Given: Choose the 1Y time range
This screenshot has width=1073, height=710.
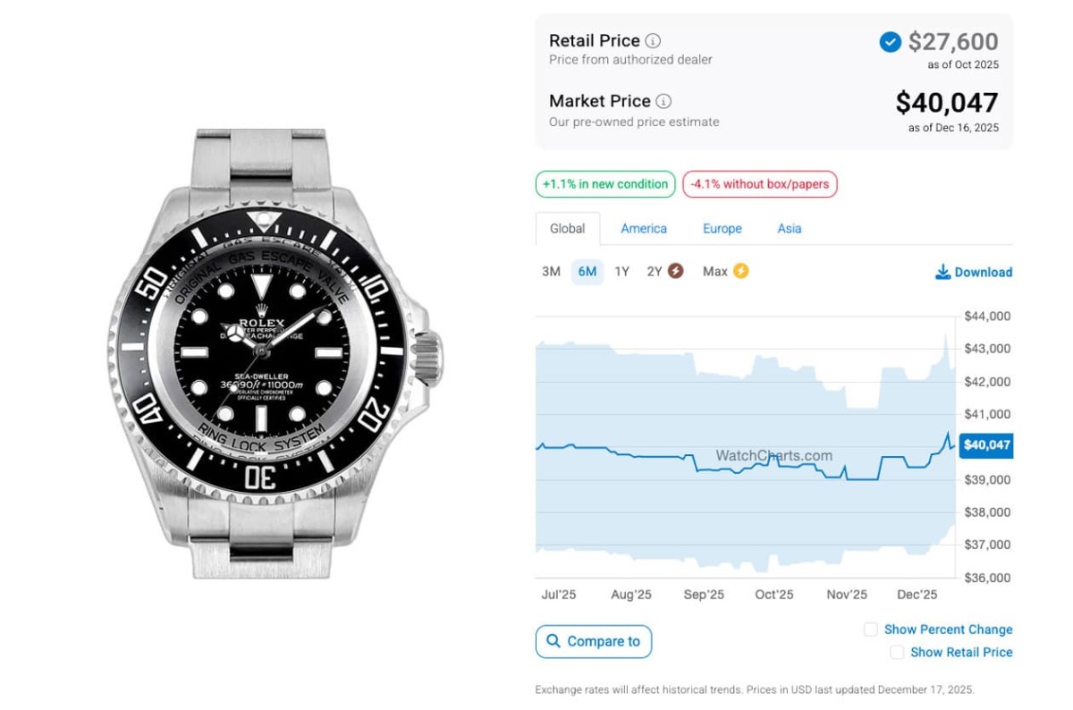Looking at the screenshot, I should 621,272.
